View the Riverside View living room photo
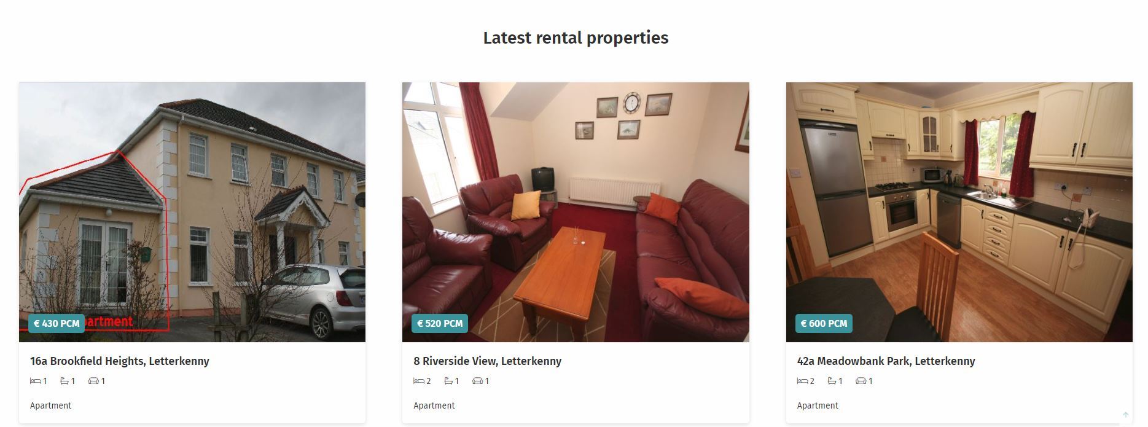The height and width of the screenshot is (427, 1148). (x=576, y=212)
